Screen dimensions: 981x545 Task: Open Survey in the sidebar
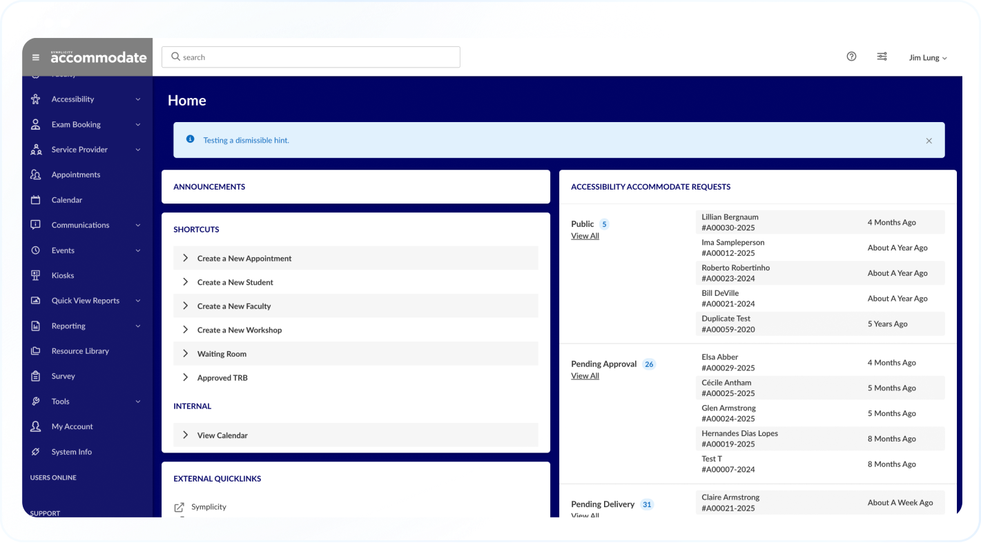pyautogui.click(x=64, y=376)
